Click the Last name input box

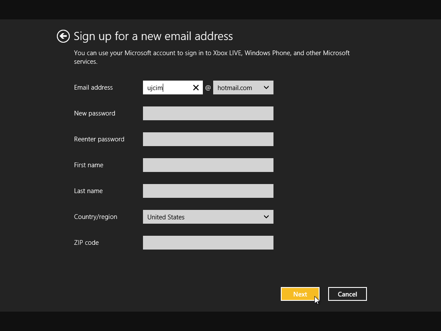click(208, 191)
